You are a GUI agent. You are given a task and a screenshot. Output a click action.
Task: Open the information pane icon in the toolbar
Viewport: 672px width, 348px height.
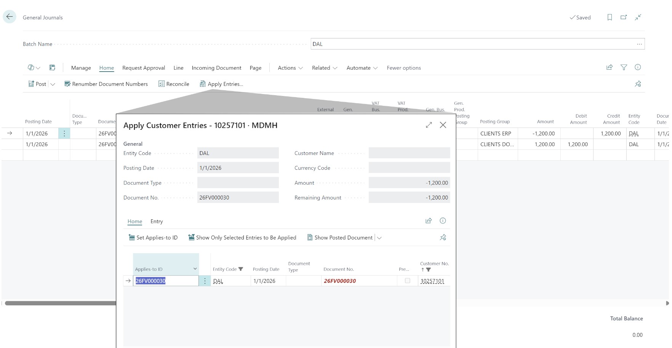638,67
